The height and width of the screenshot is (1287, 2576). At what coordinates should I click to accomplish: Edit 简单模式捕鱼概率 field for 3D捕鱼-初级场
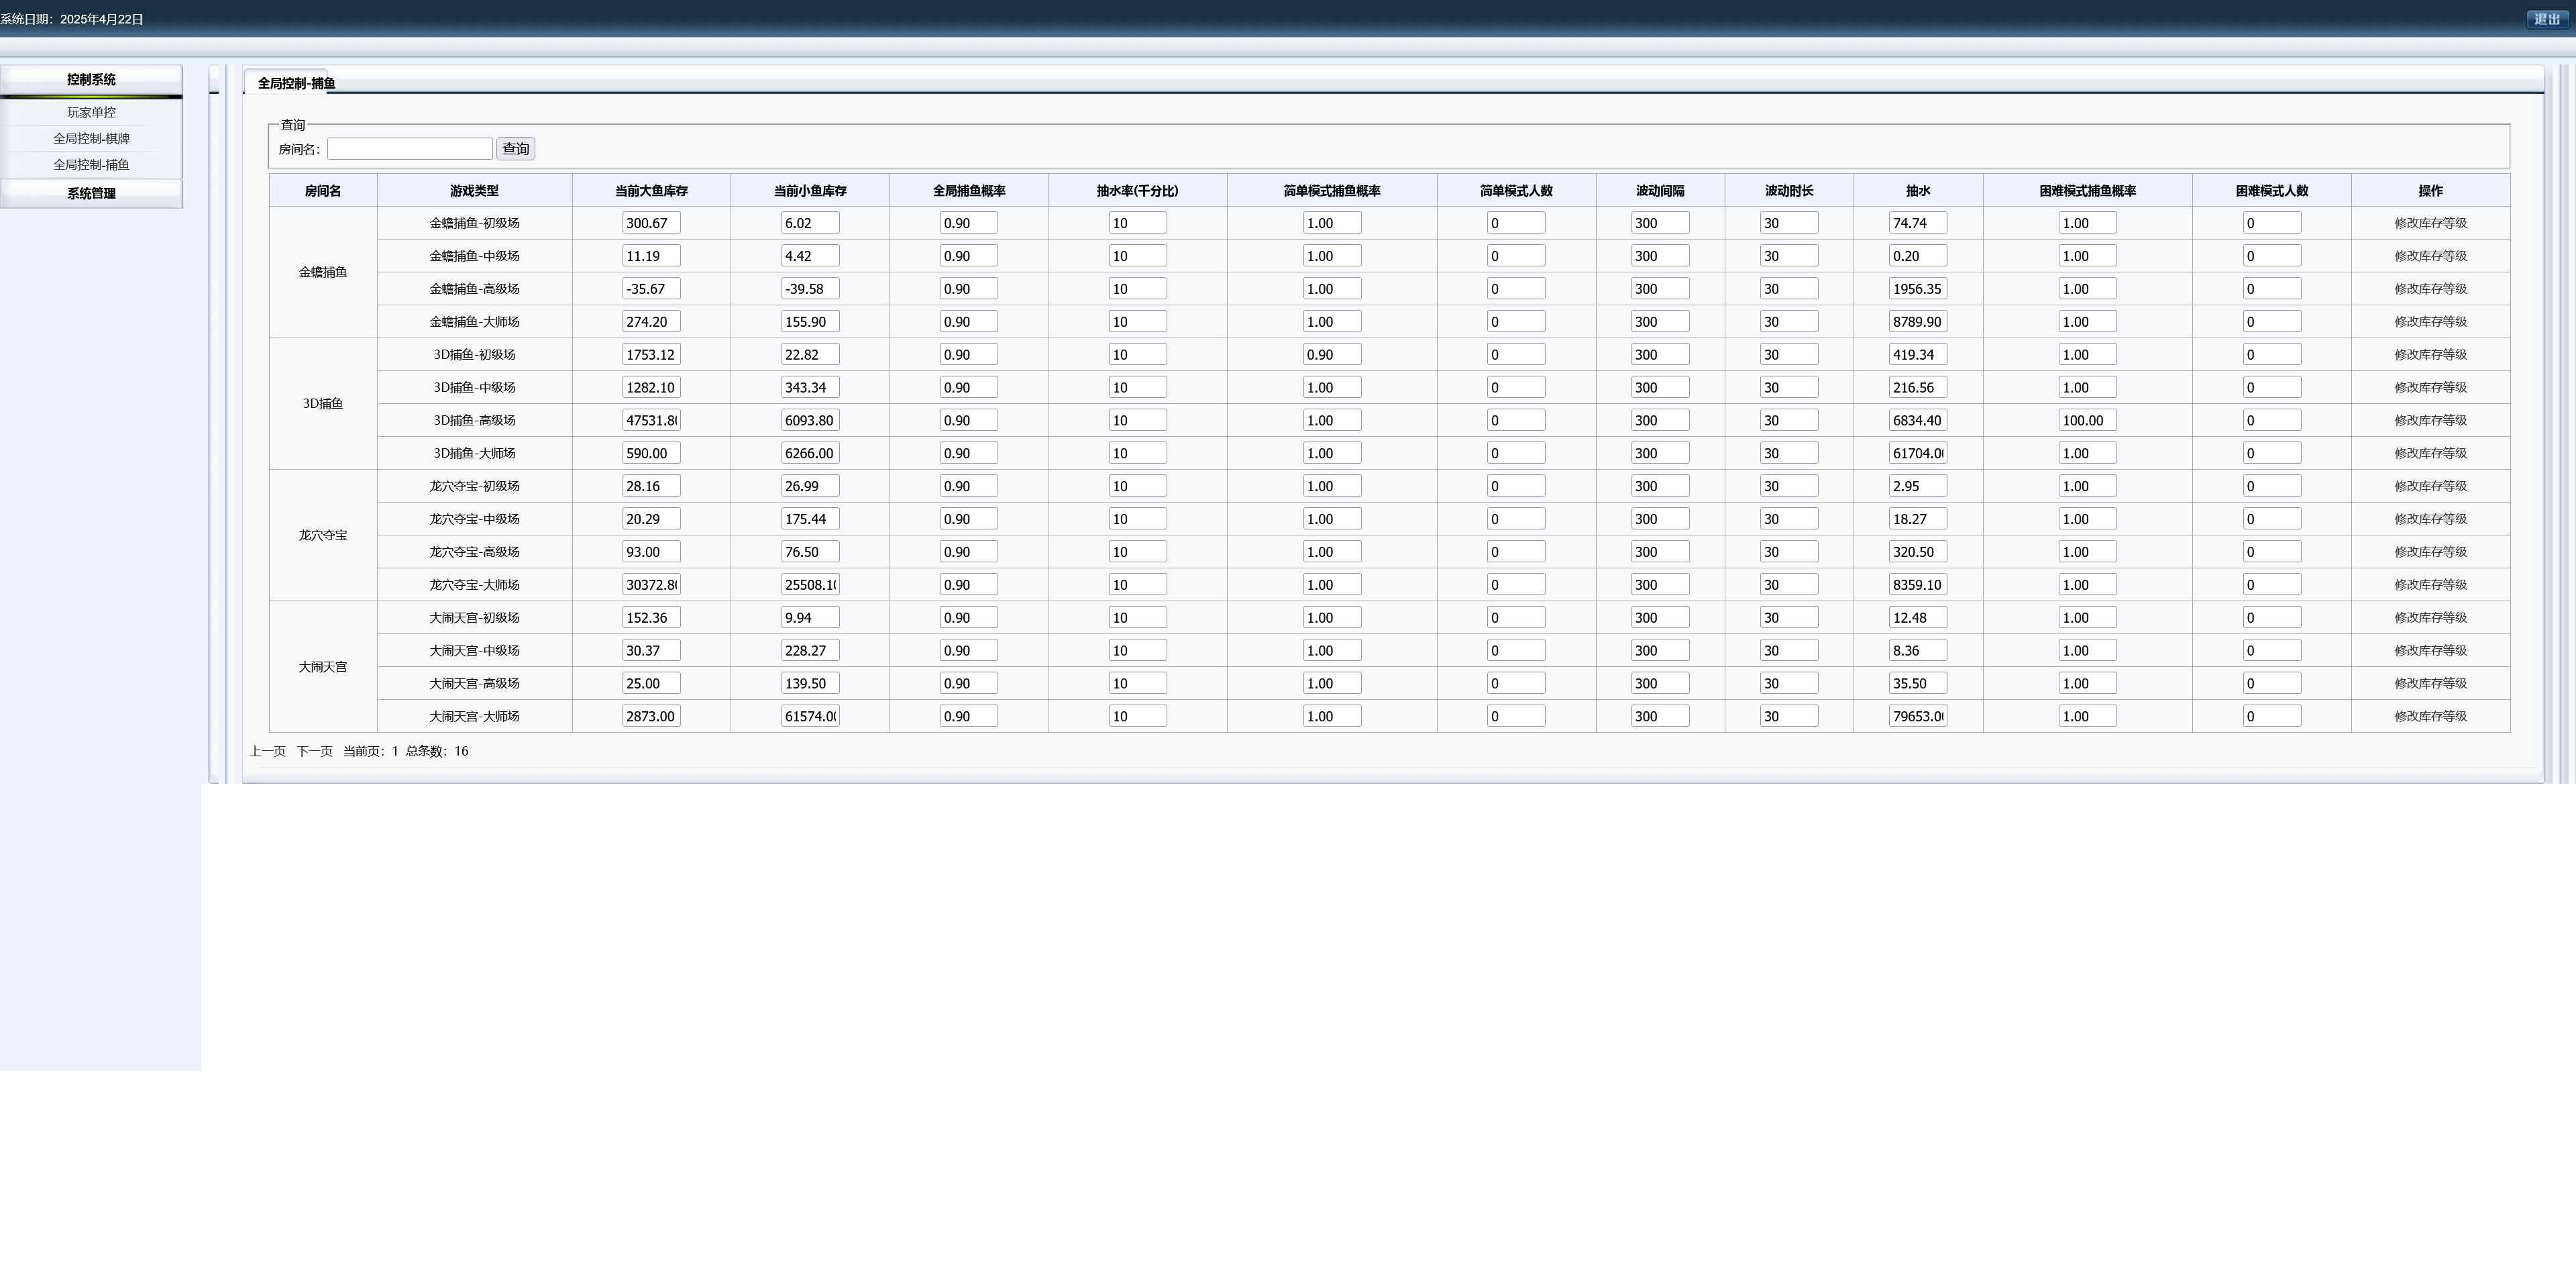(x=1331, y=354)
